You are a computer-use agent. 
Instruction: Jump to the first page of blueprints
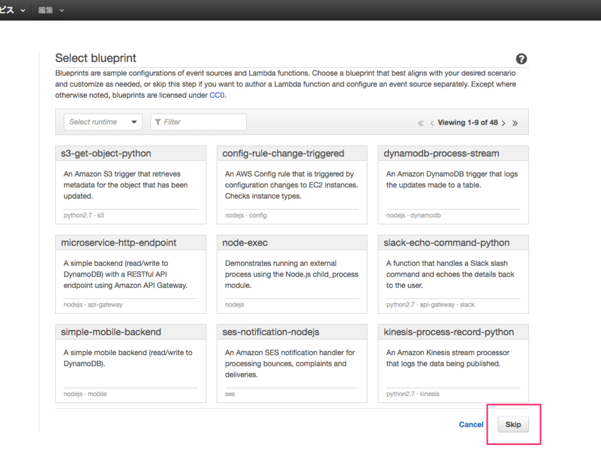click(x=420, y=123)
